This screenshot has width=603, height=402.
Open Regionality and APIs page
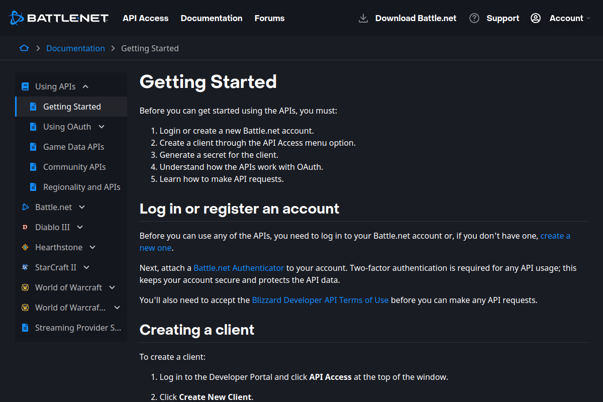tap(82, 187)
